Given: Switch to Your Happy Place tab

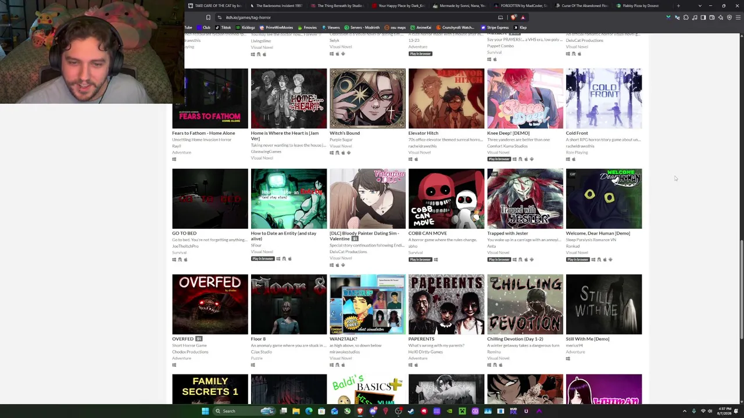Looking at the screenshot, I should 398,6.
